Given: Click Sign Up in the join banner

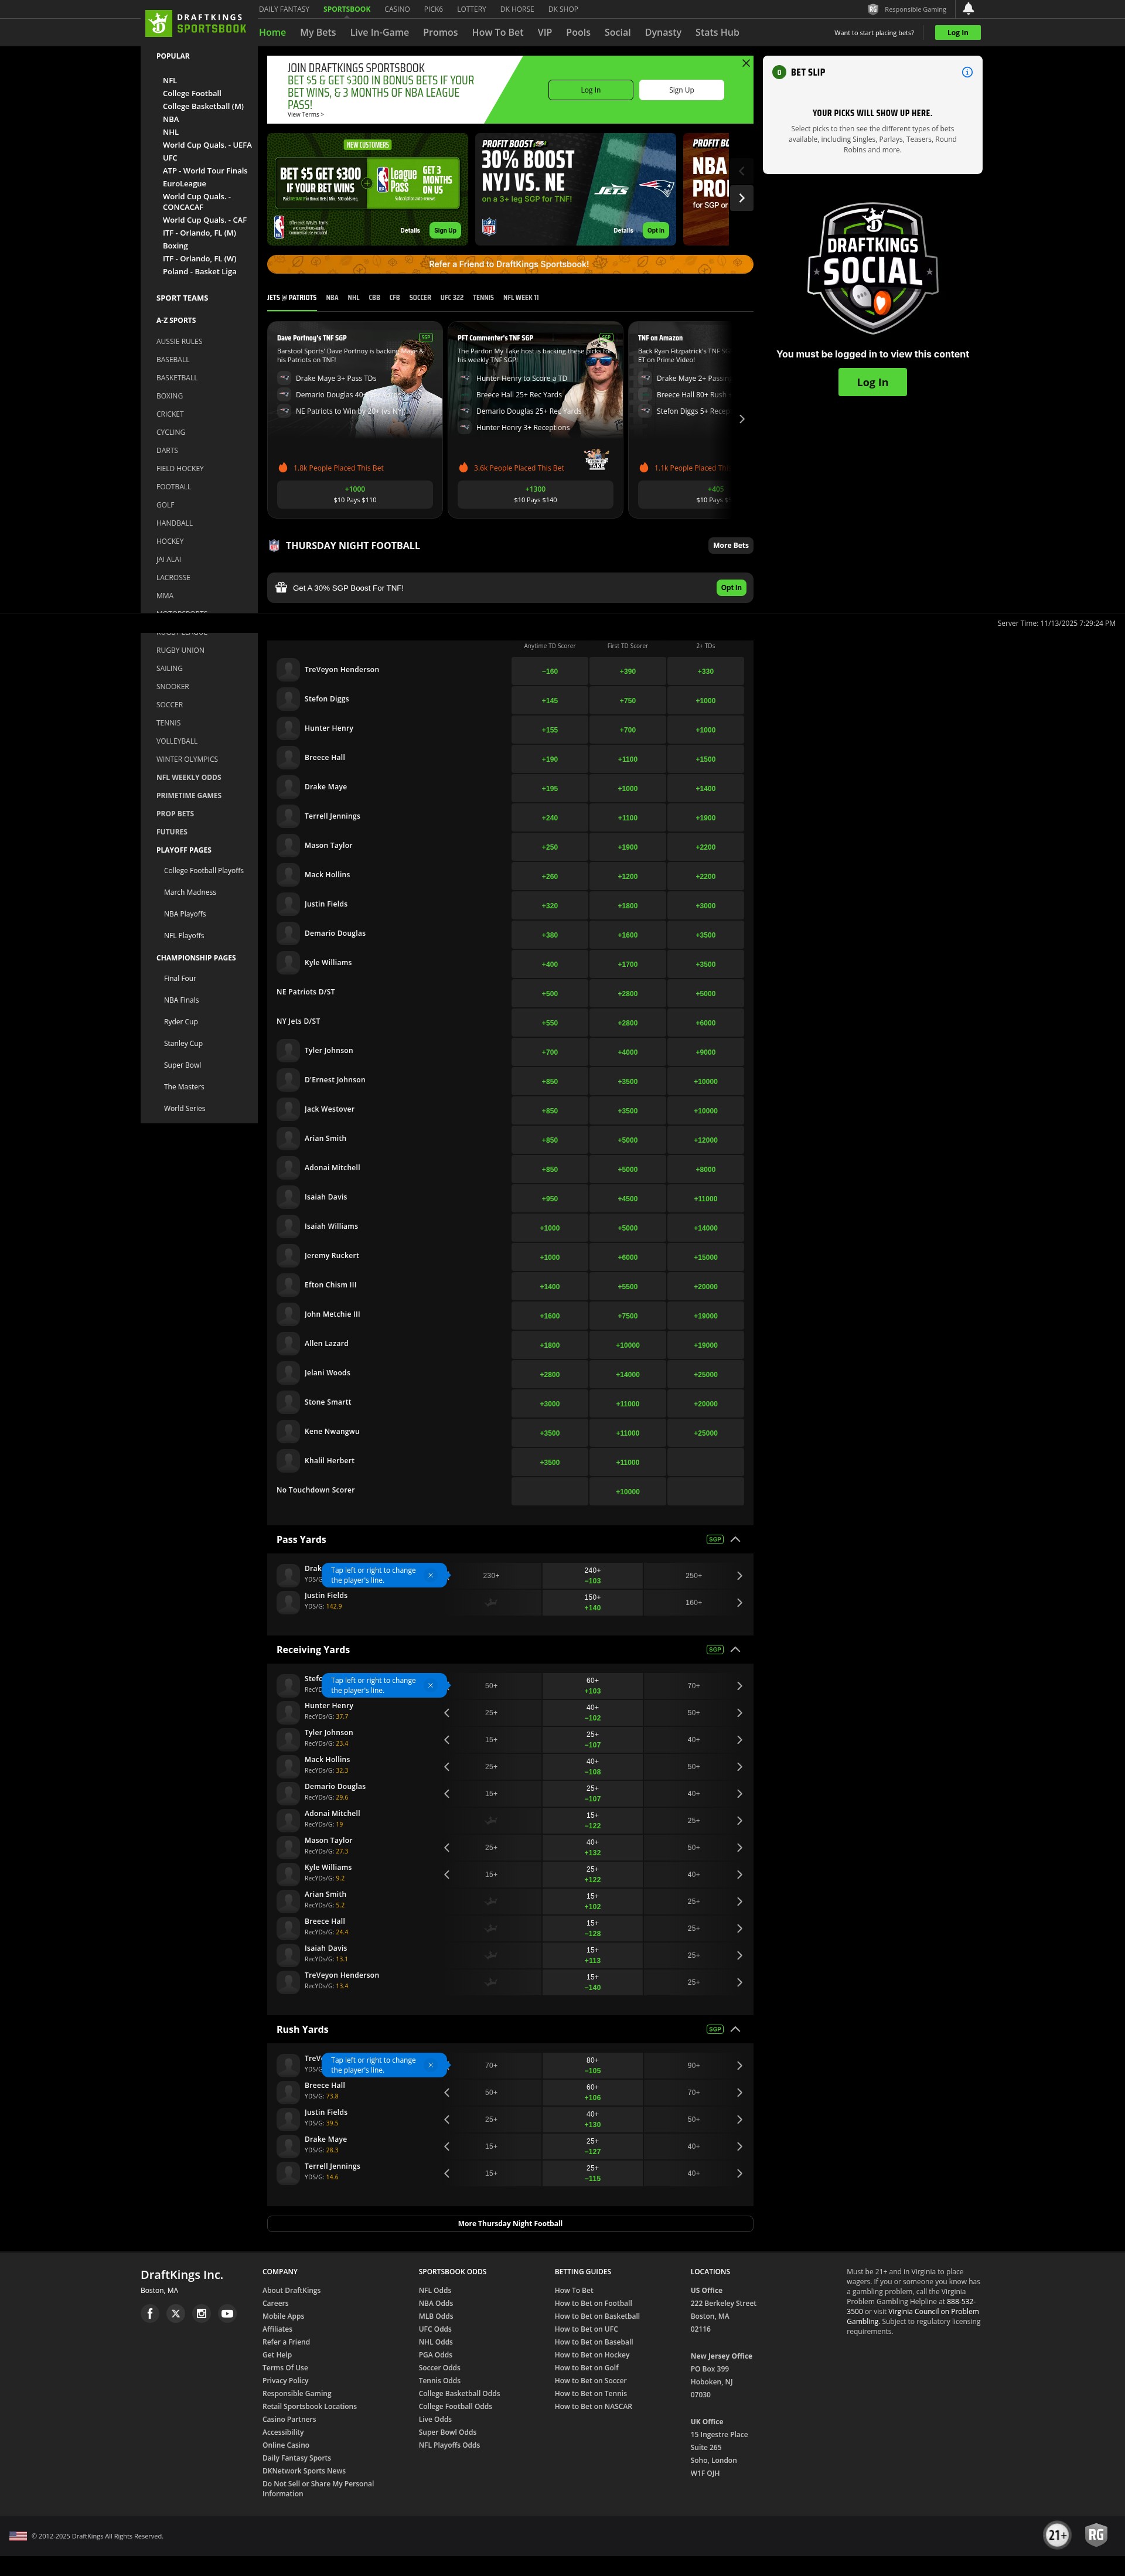Looking at the screenshot, I should pos(681,90).
